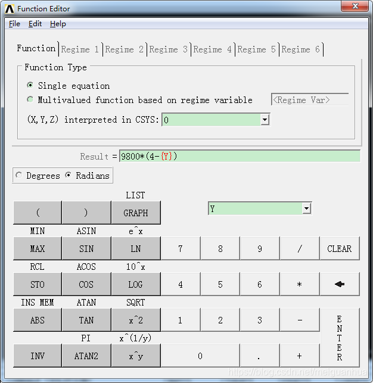Switch to the Regime 6 tab
Image resolution: width=373 pixels, height=383 pixels.
click(x=301, y=49)
